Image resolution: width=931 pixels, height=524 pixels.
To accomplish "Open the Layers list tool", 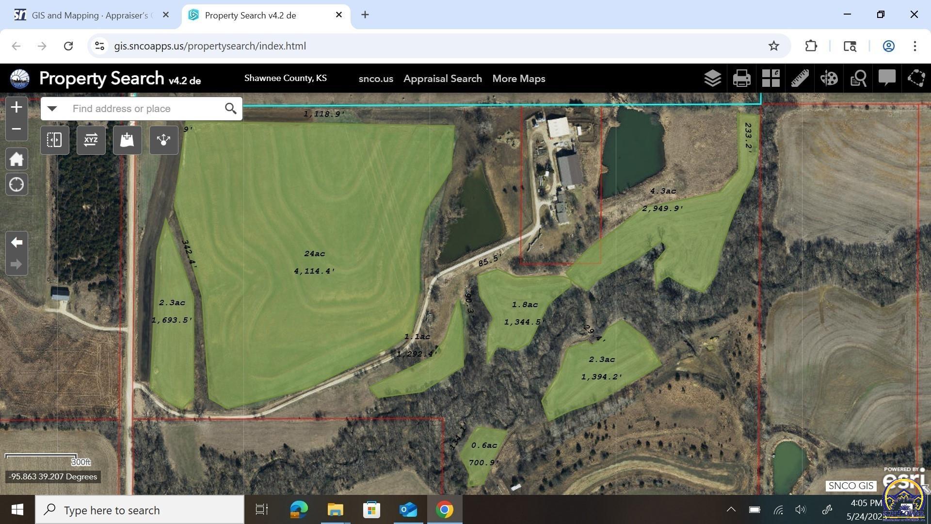I will point(712,78).
